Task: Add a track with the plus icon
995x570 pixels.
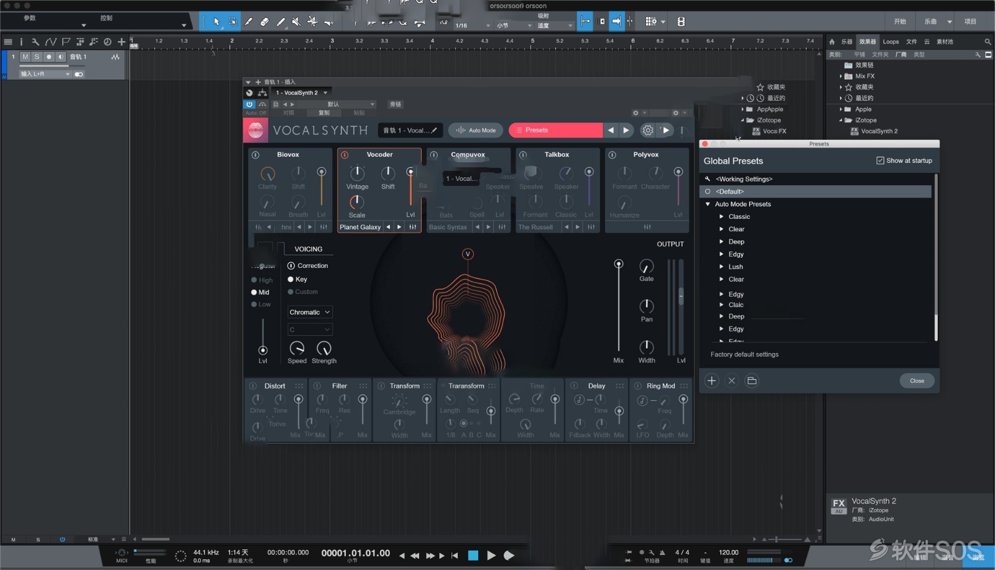Action: click(x=121, y=42)
